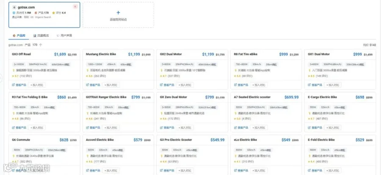Open view-product link for GX2 Dual Motor
The image size is (381, 175).
click(x=167, y=85)
